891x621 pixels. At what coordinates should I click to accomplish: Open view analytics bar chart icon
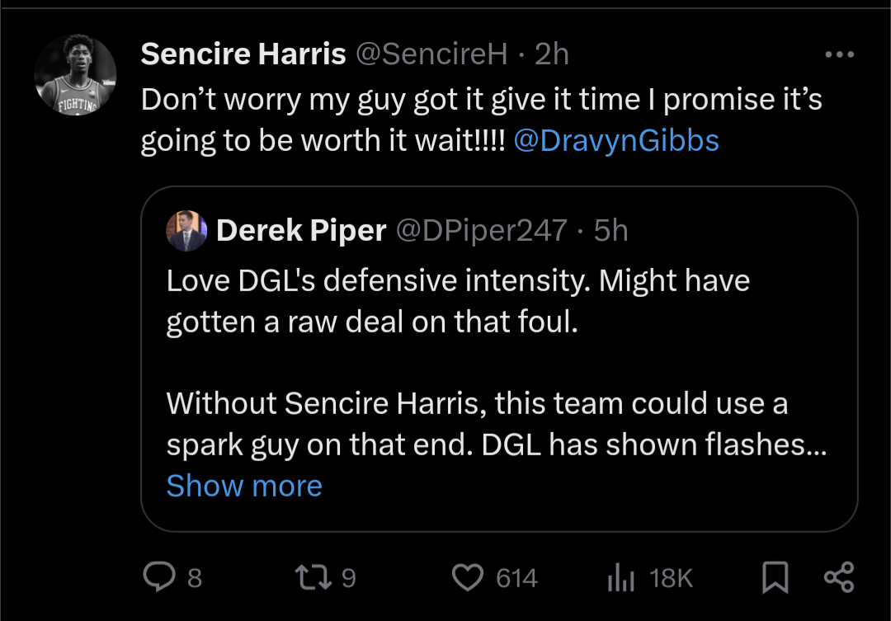pos(620,578)
